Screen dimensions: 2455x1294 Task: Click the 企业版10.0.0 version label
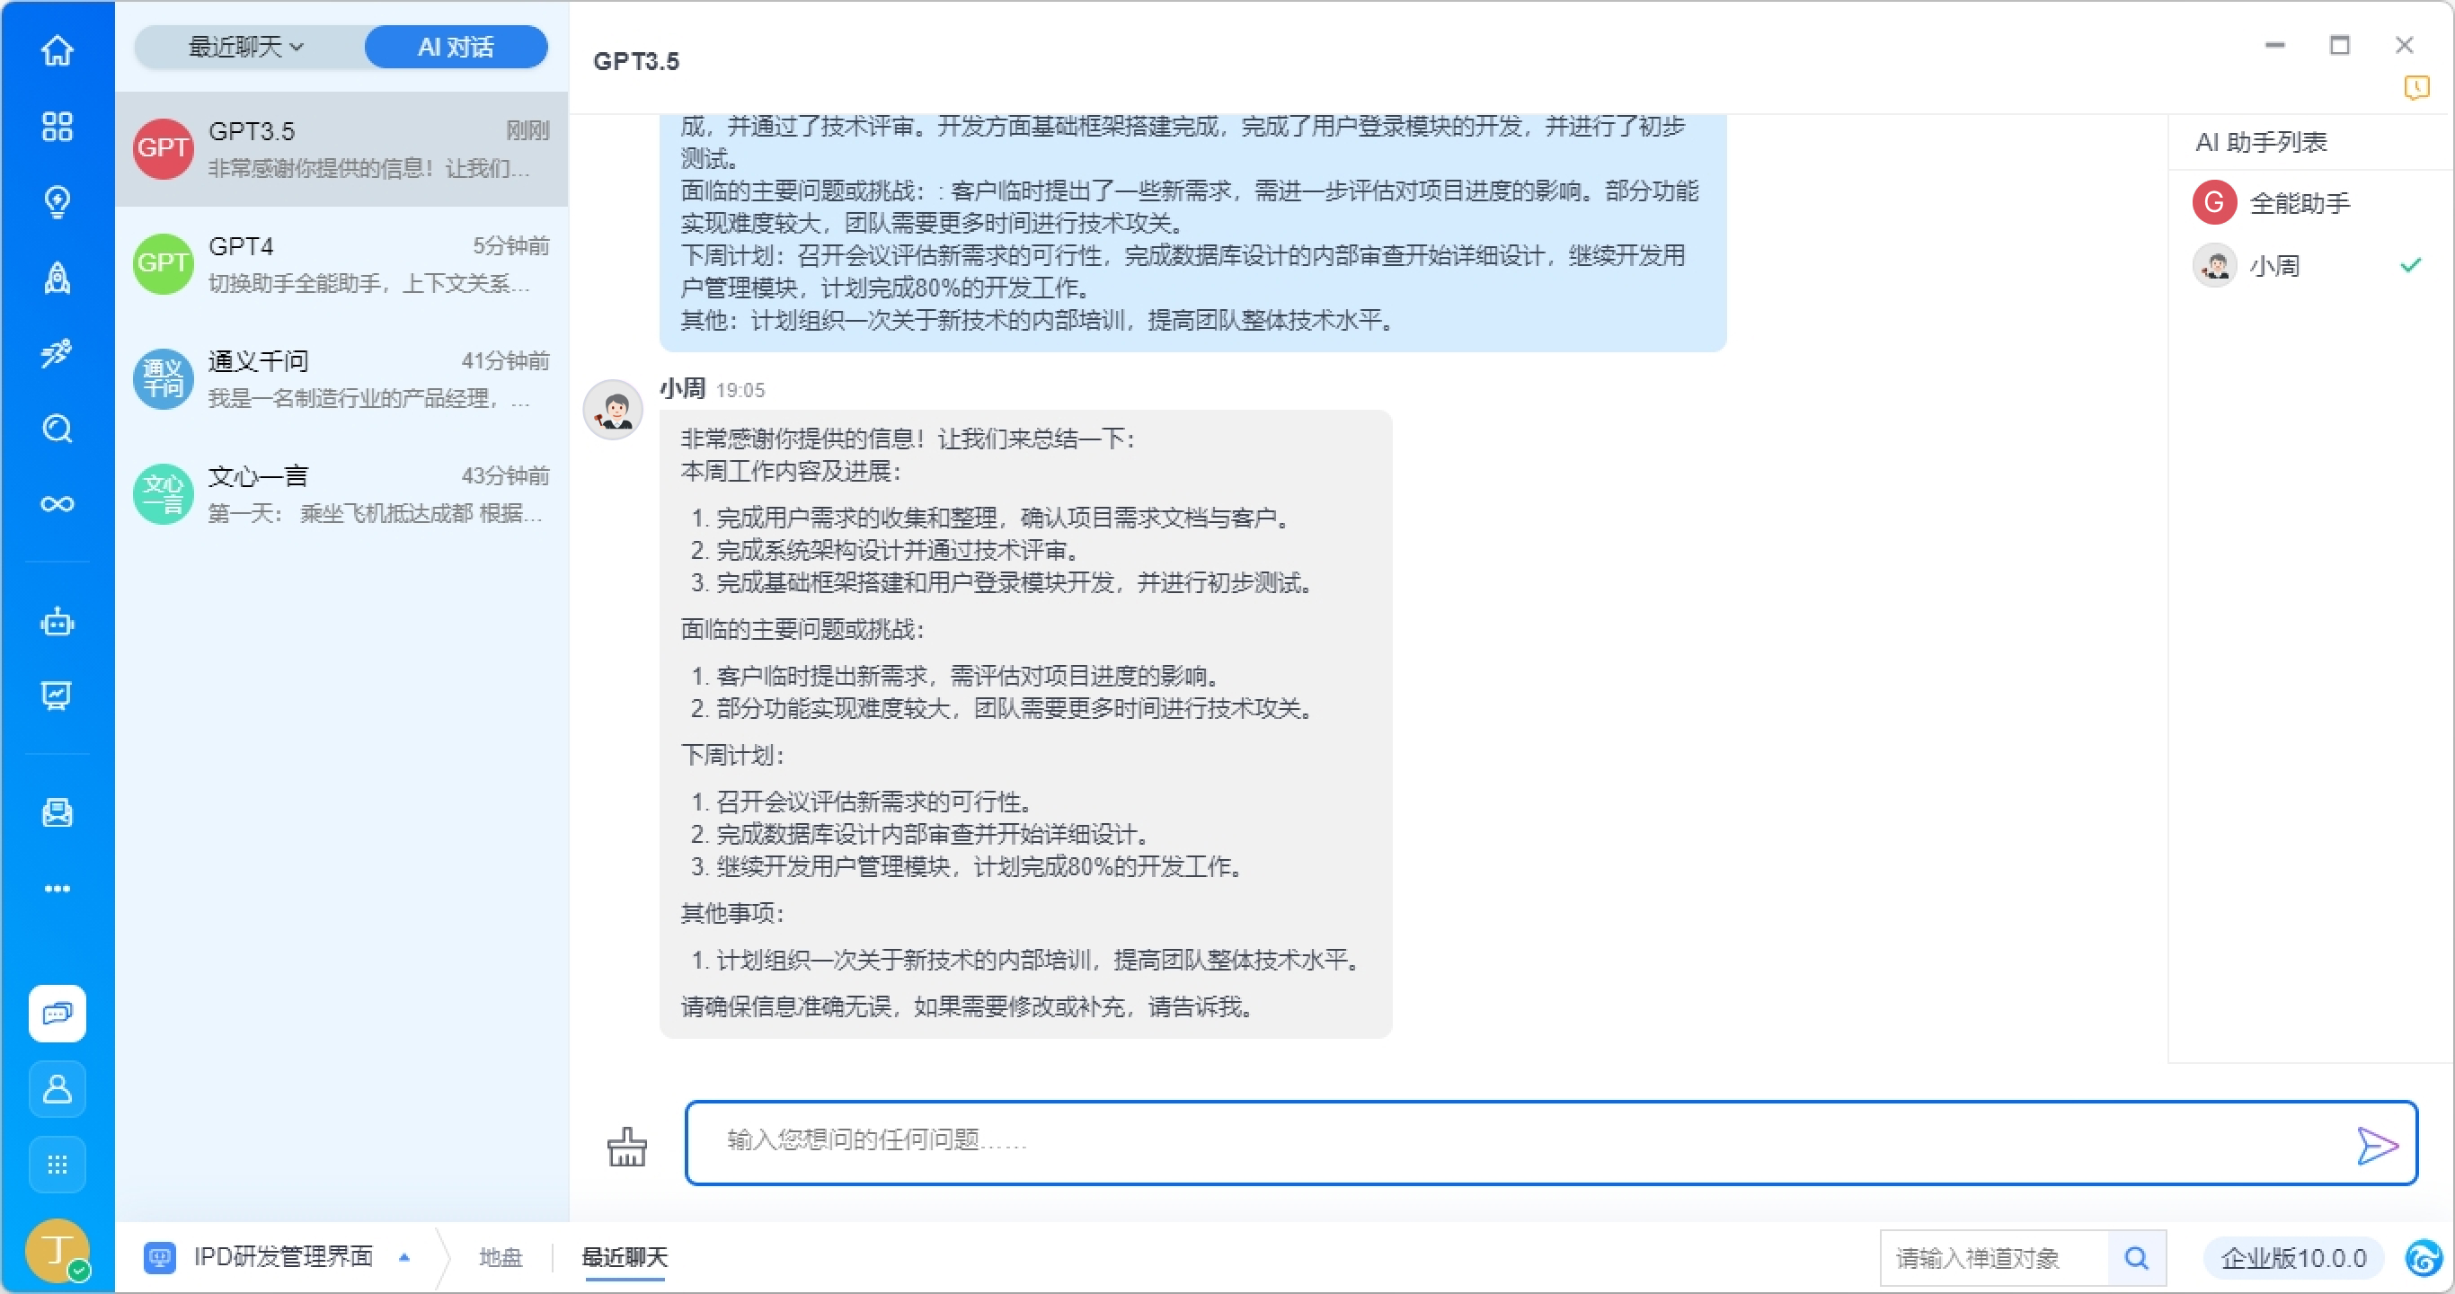(x=2292, y=1258)
